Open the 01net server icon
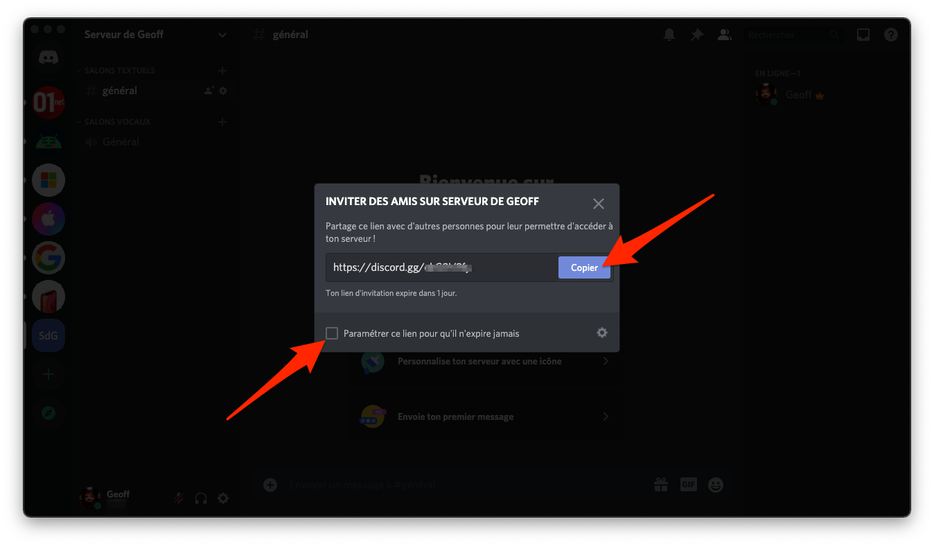Screen dimensions: 934x546 coord(49,103)
